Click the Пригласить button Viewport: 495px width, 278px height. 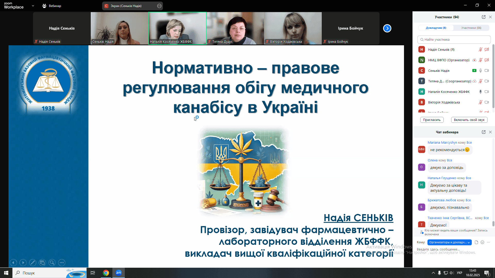click(x=432, y=120)
